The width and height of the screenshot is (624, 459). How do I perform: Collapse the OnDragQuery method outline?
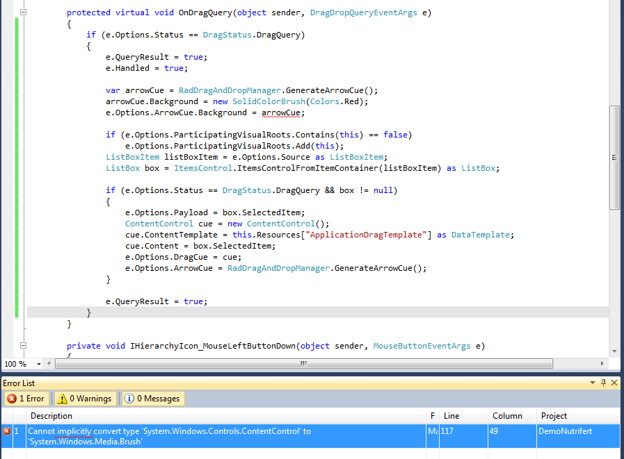(23, 12)
